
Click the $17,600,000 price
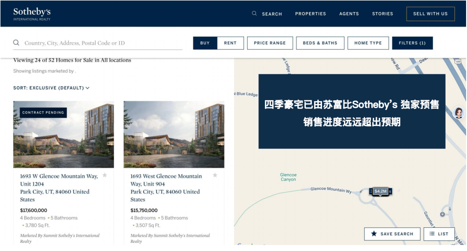(x=33, y=210)
